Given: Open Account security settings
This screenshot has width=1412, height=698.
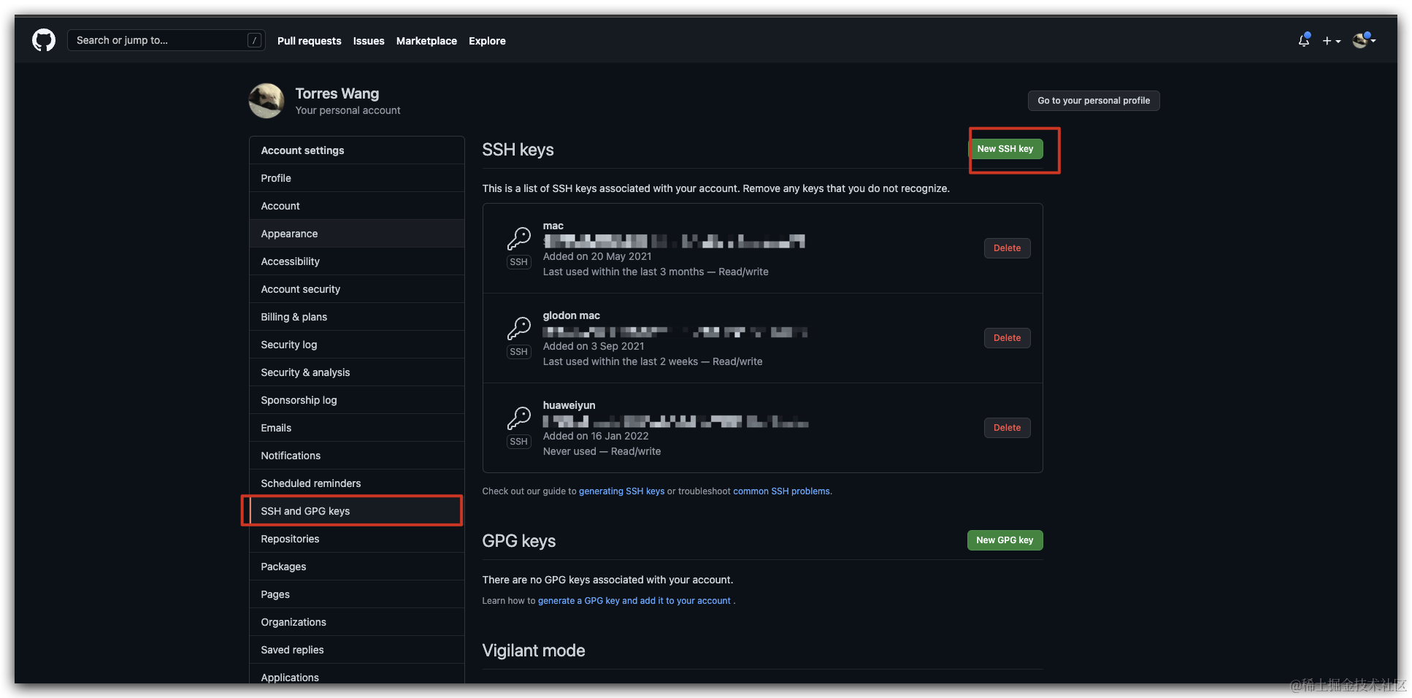Looking at the screenshot, I should click(x=356, y=289).
